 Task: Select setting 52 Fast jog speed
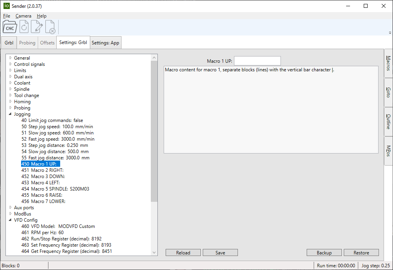pyautogui.click(x=58, y=139)
